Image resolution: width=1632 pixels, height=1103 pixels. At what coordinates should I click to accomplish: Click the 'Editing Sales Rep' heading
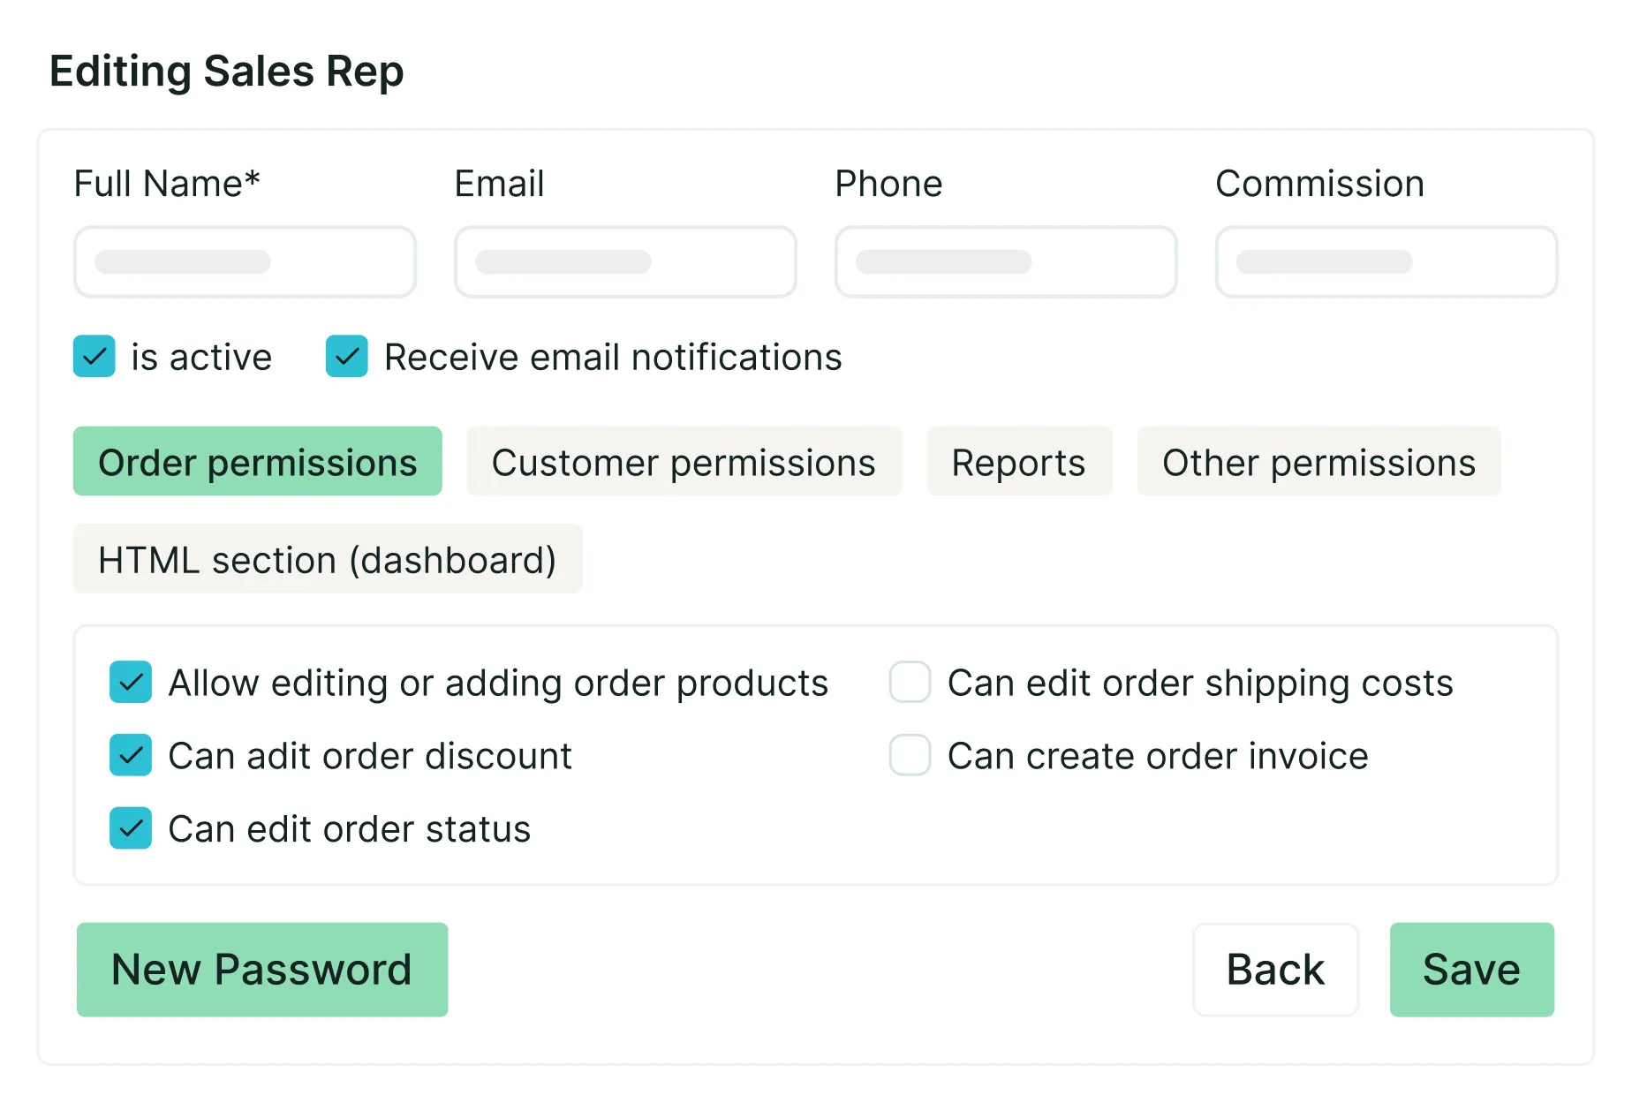click(227, 72)
